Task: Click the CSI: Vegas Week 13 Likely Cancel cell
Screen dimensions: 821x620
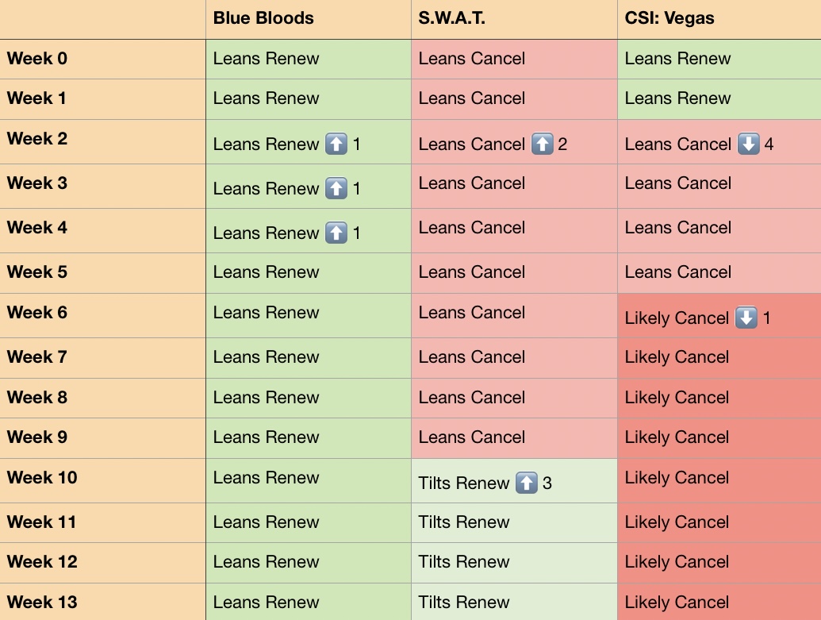Action: [x=719, y=603]
